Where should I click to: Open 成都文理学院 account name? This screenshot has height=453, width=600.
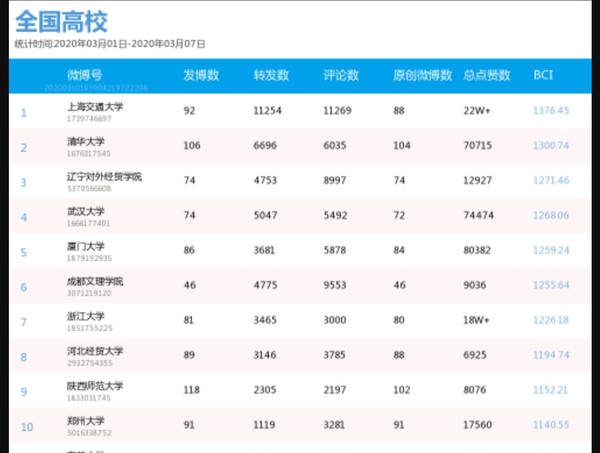[x=95, y=281]
